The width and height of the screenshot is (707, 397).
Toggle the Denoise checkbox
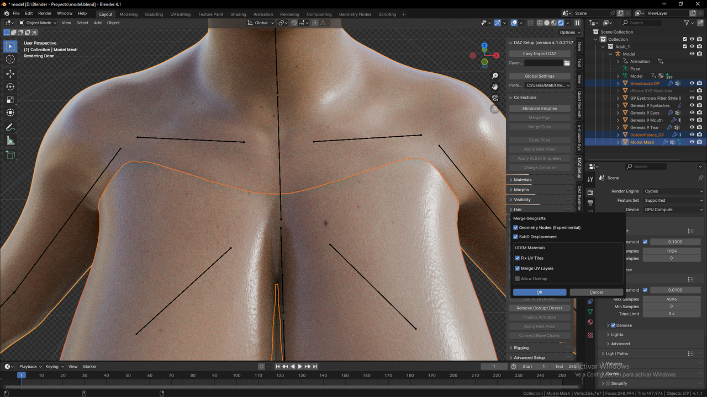pos(613,325)
